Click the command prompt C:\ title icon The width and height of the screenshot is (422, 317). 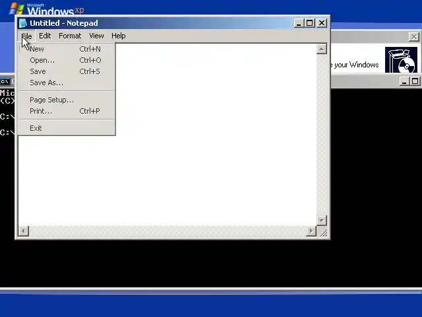[x=5, y=81]
